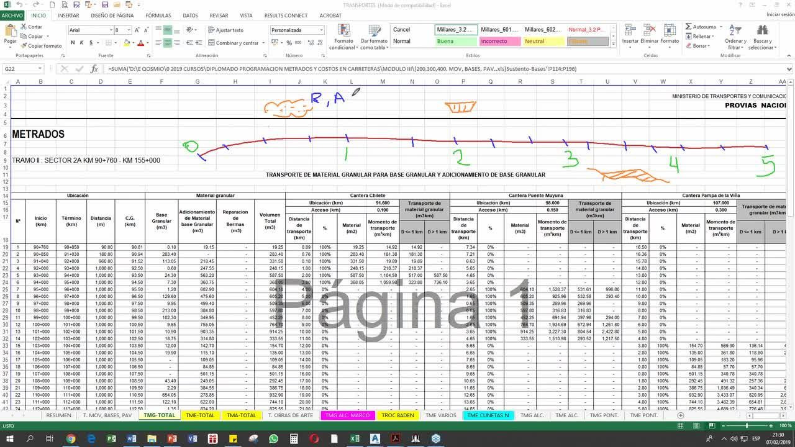Click the Autosuma sigma icon
Screen dimensions: 795x447
click(x=688, y=27)
